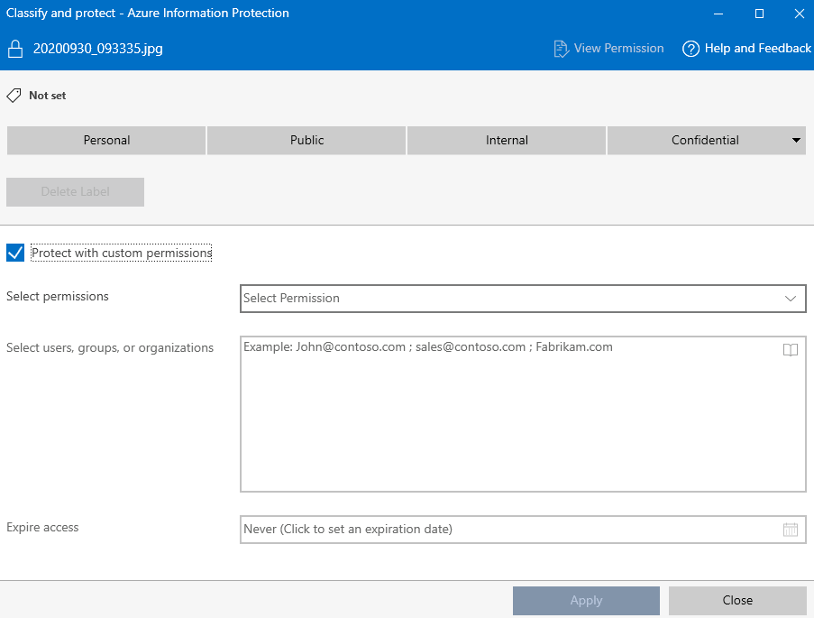Click the chevron on the permissions combo box
The image size is (814, 618).
[x=790, y=299]
